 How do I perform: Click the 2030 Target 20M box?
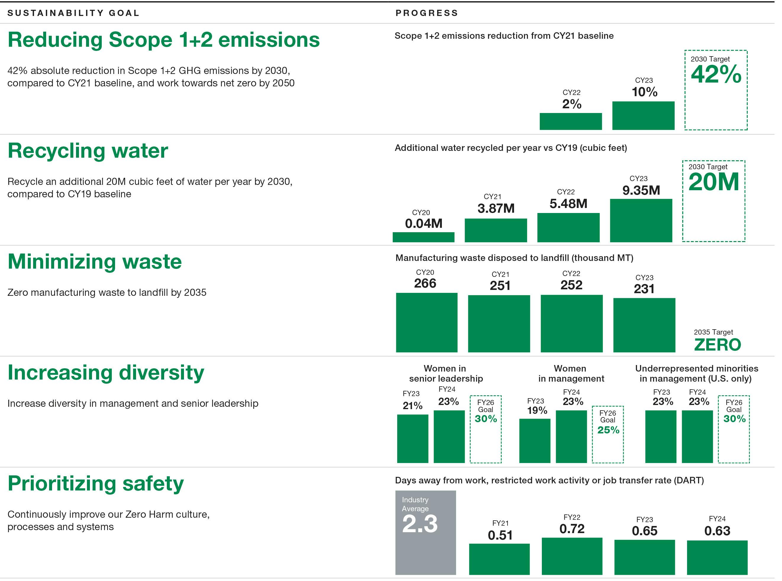714,201
